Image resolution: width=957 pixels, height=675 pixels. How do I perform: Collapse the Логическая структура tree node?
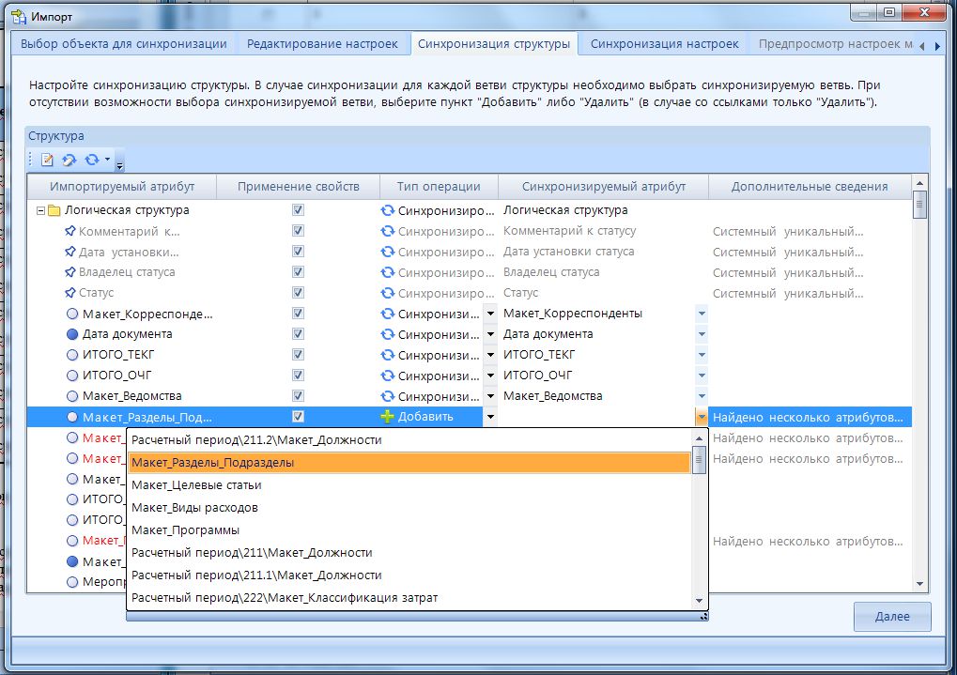[39, 210]
